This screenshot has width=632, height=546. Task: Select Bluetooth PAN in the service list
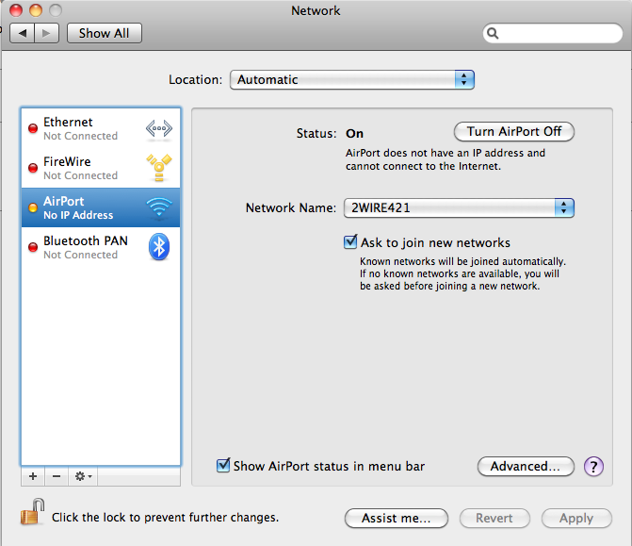tap(101, 247)
